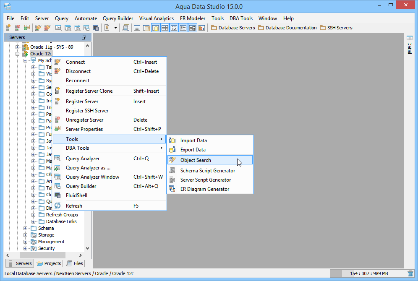Click the Query Builder icon in context menu
This screenshot has height=281, width=418.
pyautogui.click(x=57, y=186)
